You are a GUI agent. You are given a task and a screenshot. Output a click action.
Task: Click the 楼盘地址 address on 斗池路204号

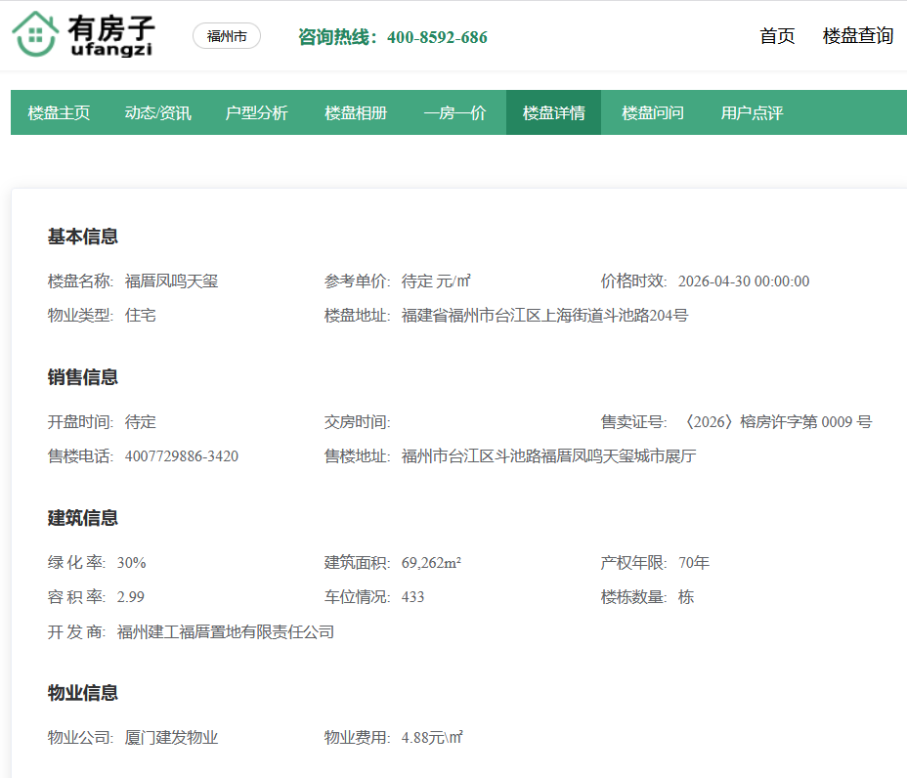[x=544, y=317]
